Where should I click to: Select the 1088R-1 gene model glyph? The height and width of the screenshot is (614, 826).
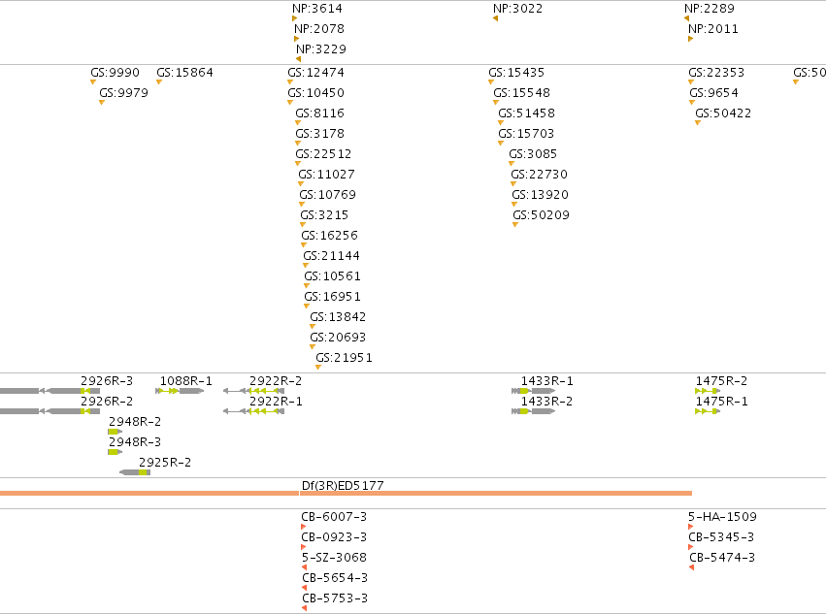180,391
